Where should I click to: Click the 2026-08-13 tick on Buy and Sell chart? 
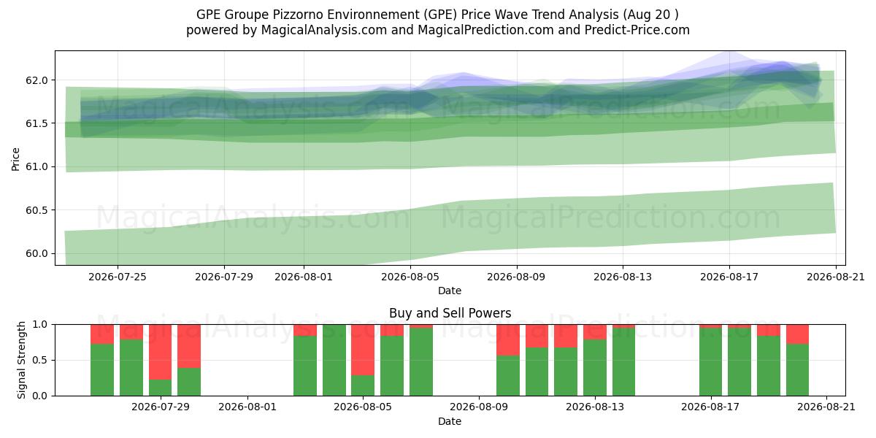[x=594, y=407]
